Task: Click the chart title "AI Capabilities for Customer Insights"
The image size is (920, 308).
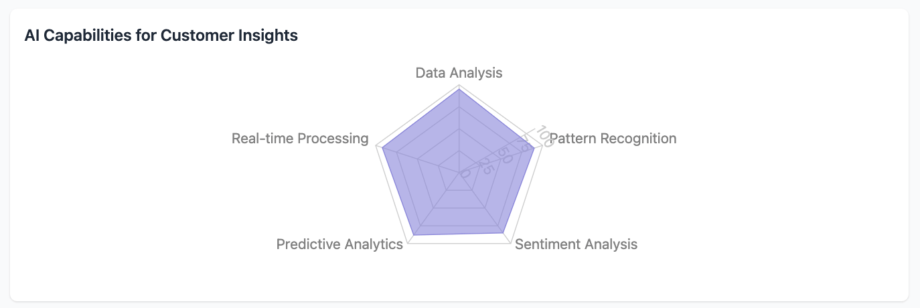Action: tap(161, 36)
